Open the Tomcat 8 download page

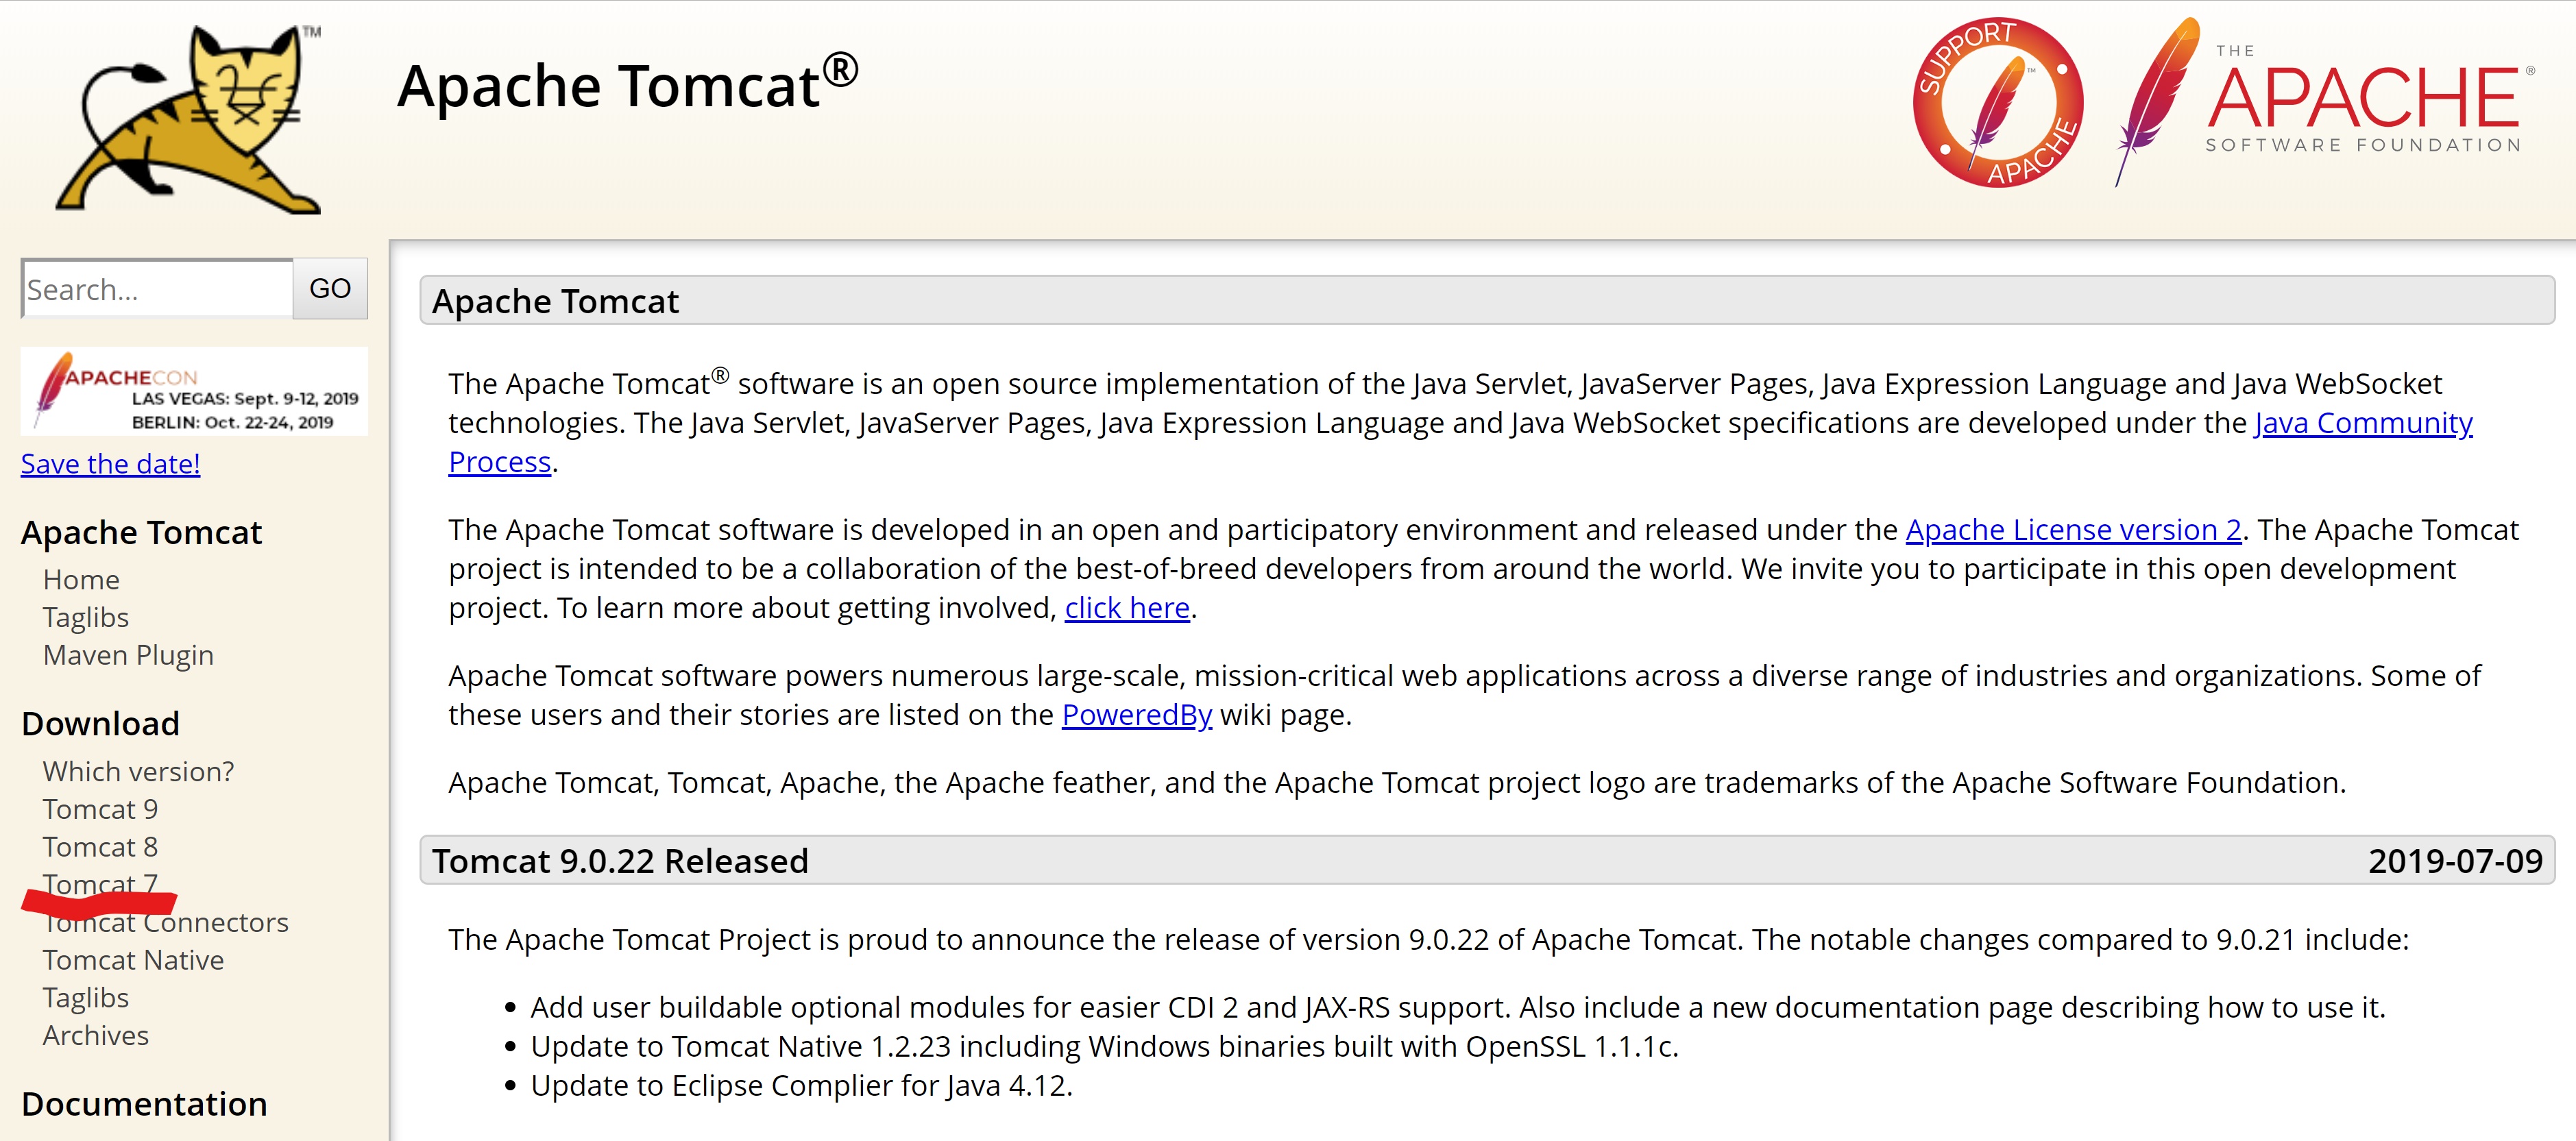100,847
